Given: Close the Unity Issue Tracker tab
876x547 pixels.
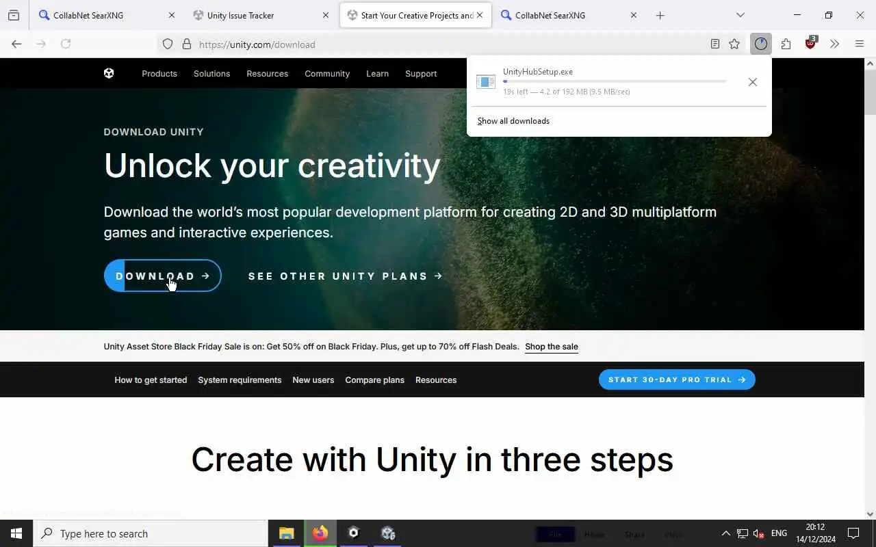Looking at the screenshot, I should (325, 15).
